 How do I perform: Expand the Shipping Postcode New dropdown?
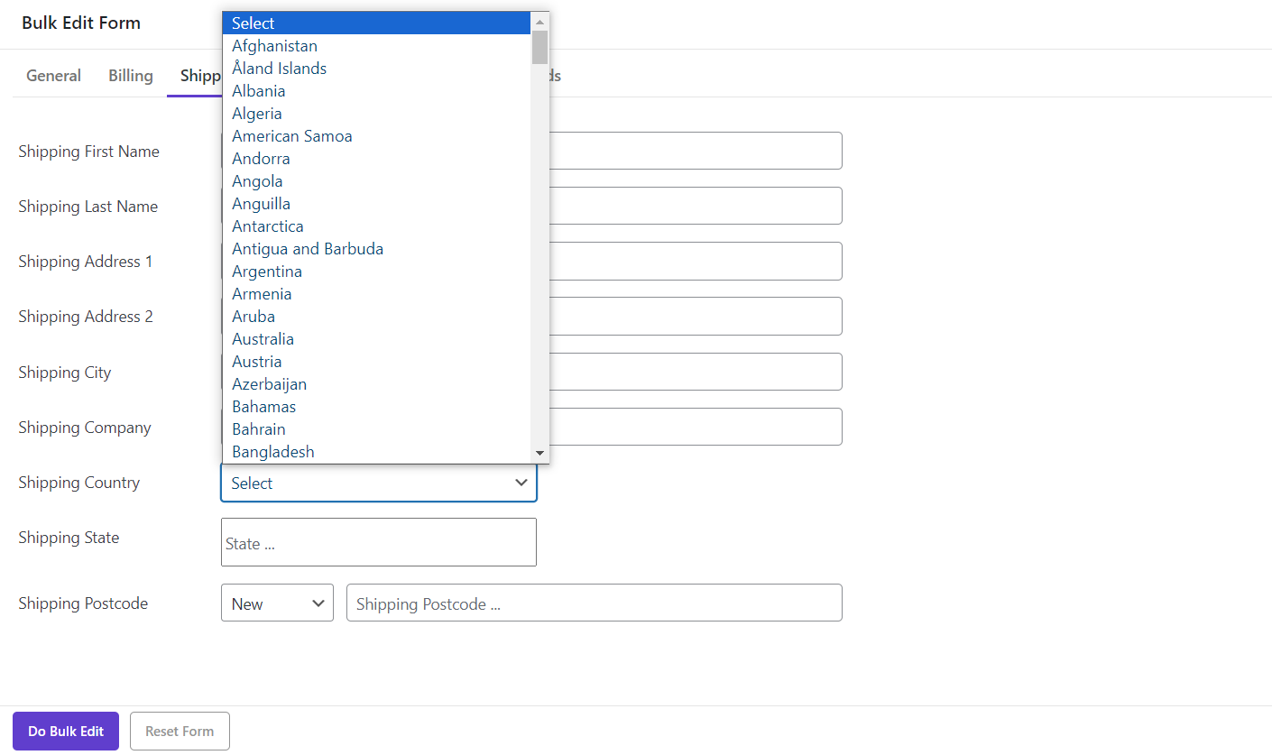[277, 603]
